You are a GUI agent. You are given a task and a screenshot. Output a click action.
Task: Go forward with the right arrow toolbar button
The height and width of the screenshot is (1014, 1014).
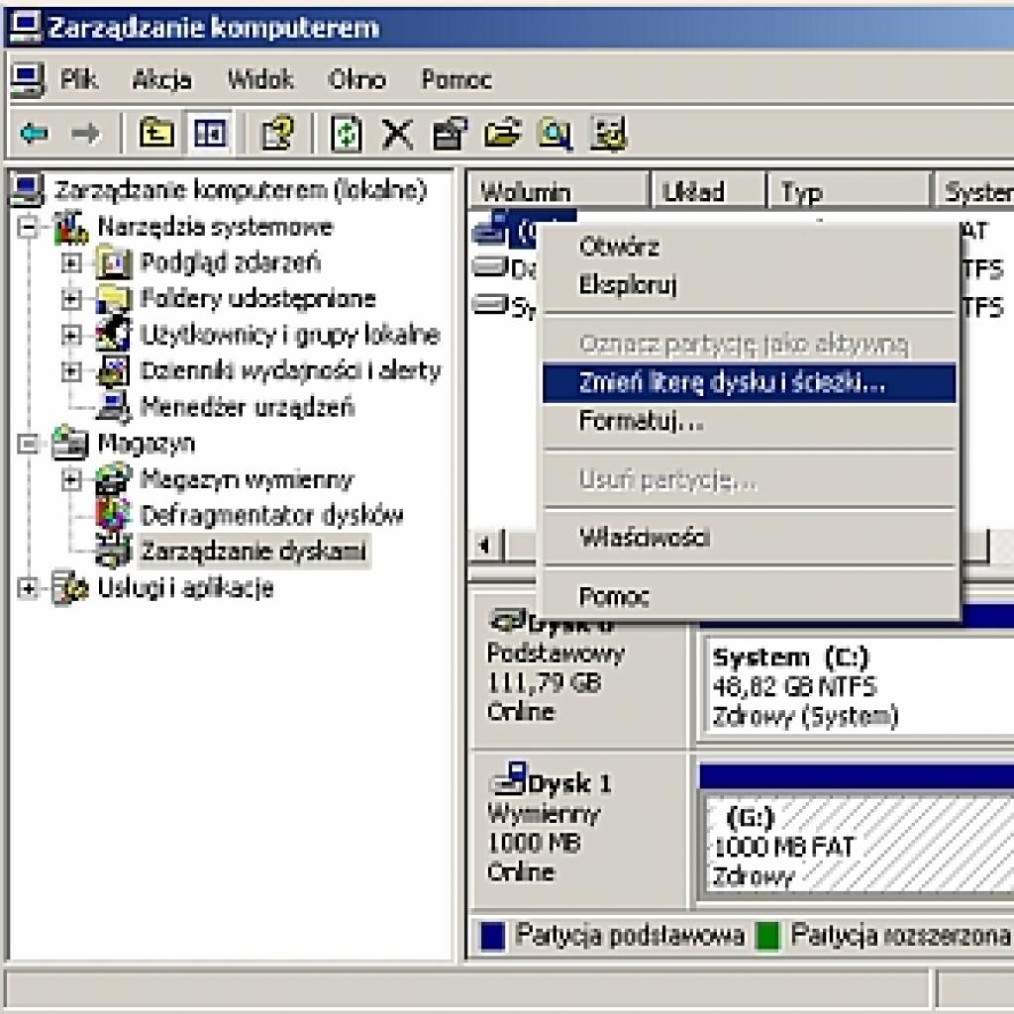tap(85, 134)
